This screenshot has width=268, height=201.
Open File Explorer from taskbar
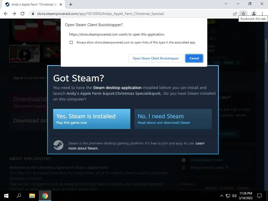pyautogui.click(x=32, y=196)
